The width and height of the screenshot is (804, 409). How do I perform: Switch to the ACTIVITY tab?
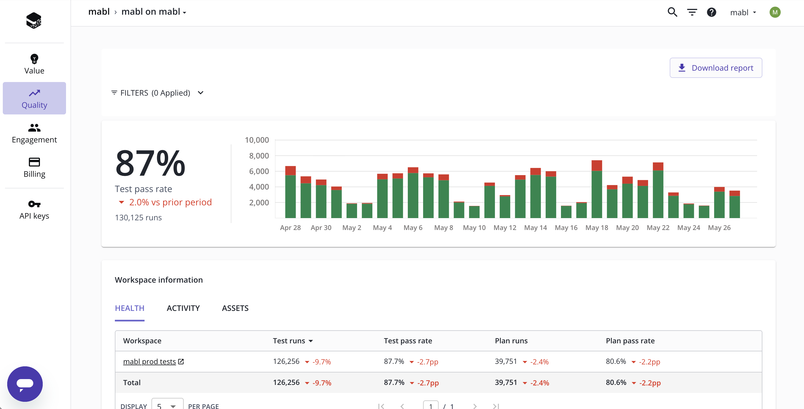(183, 308)
